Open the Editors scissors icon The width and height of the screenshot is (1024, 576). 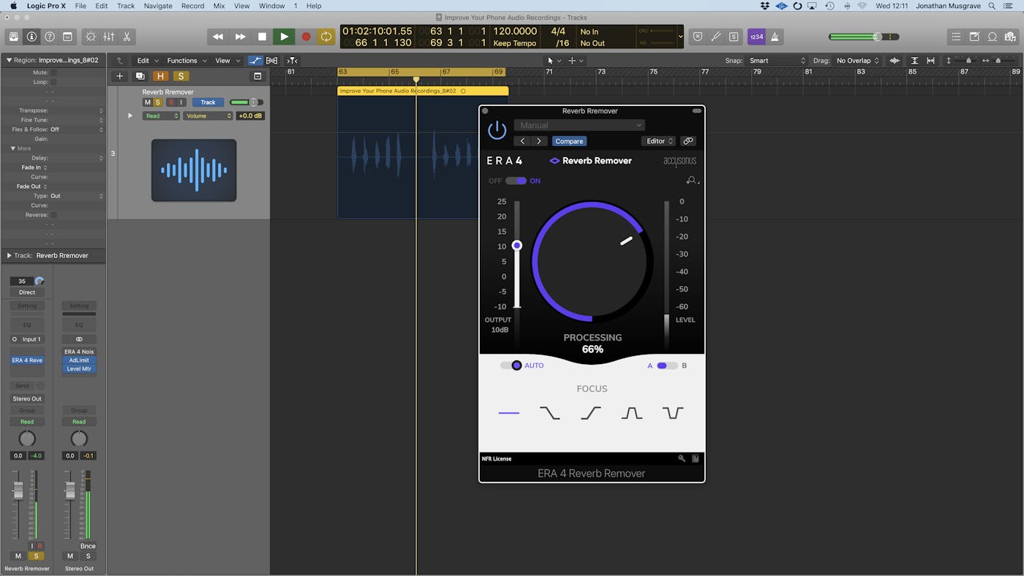coord(127,37)
